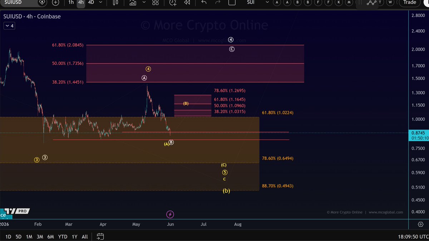429x241 pixels.
Task: Click the 38.20% (1.0315) retracement label
Action: 230,111
